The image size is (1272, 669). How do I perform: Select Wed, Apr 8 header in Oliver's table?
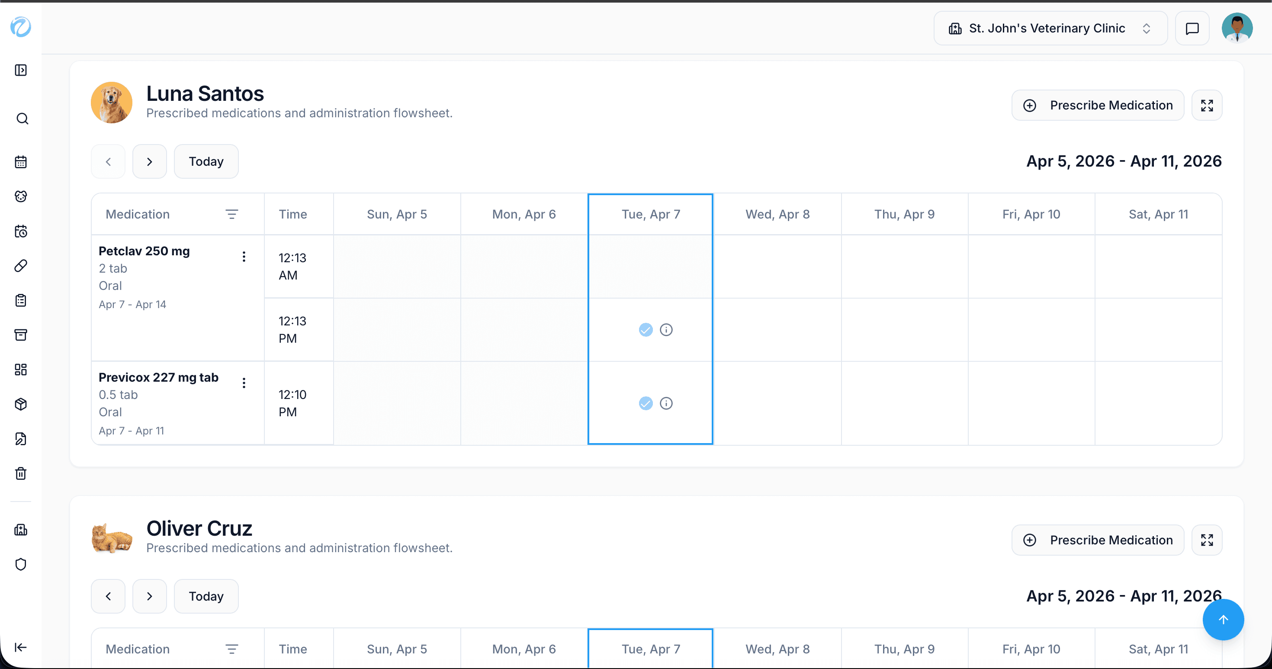click(777, 649)
